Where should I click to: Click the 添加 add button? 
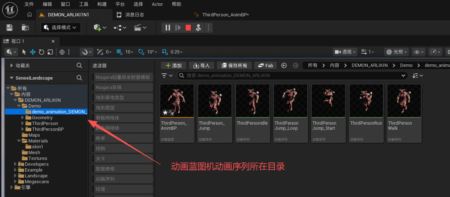coord(174,65)
